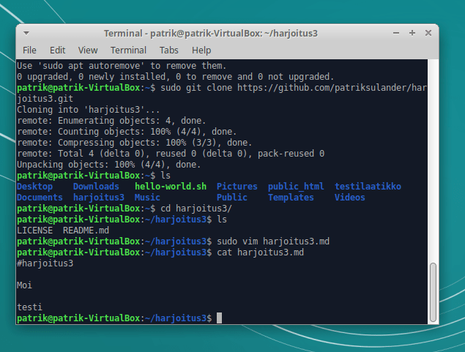Click the cursor block at the last prompt

(x=219, y=318)
